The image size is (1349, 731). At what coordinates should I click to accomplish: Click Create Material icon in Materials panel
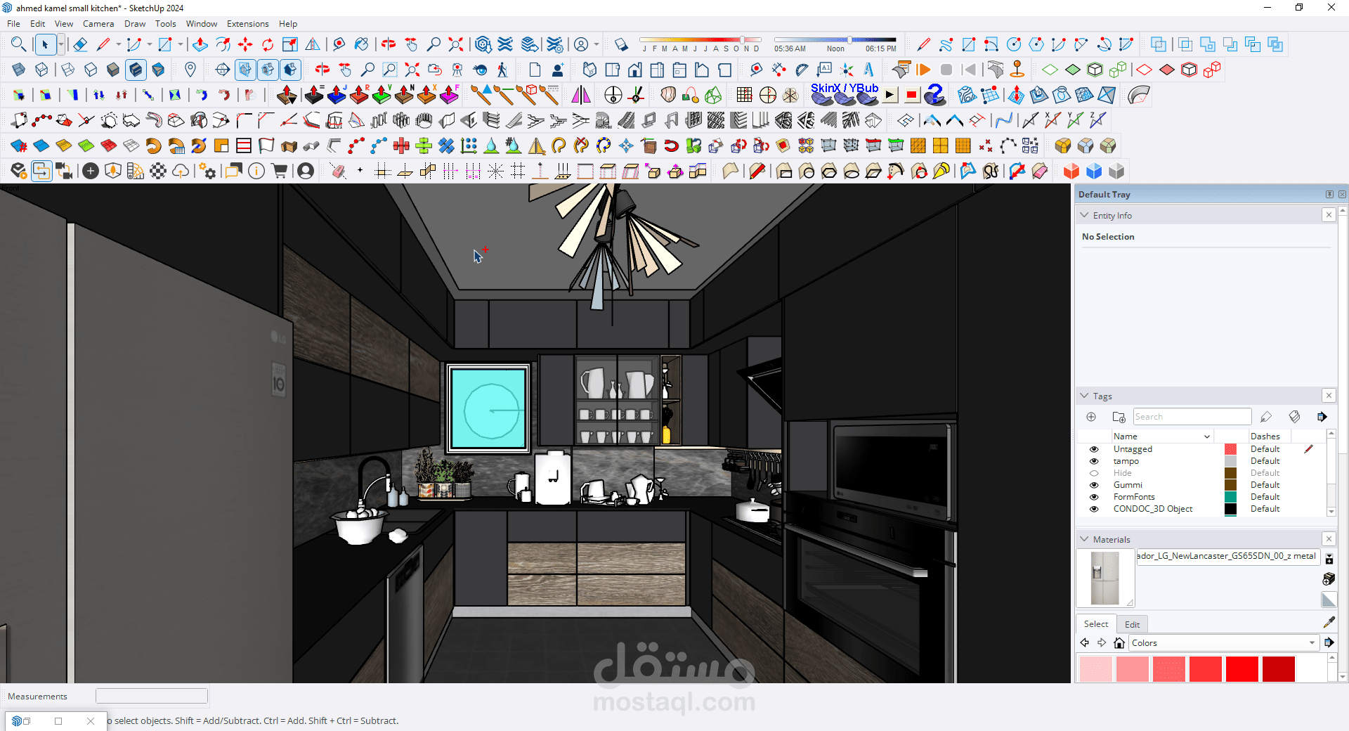(1329, 578)
